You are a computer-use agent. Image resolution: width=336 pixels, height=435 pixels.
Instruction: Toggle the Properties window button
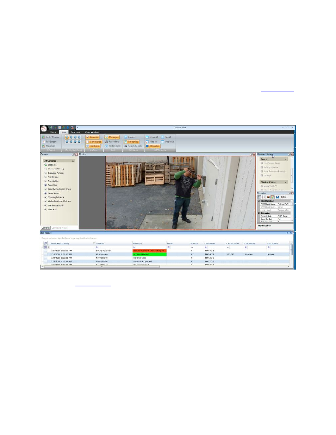(131, 142)
